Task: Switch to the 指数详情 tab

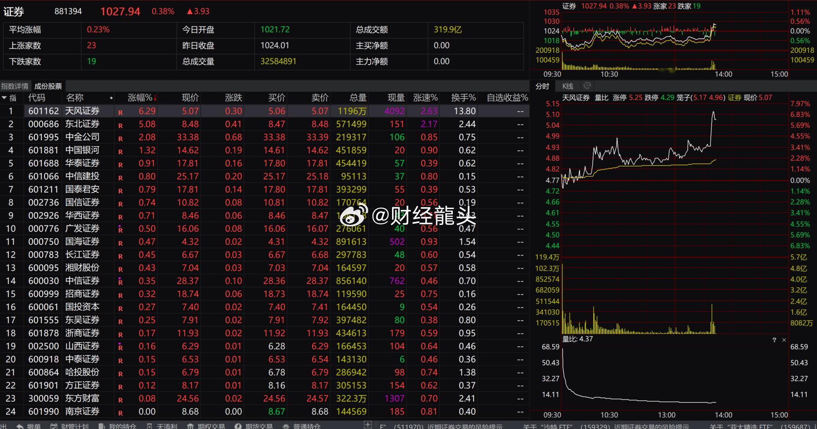Action: pos(15,86)
